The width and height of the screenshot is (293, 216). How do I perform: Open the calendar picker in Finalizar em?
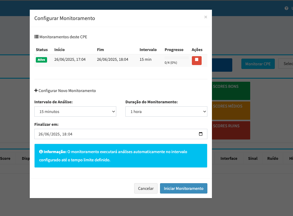[x=200, y=134]
